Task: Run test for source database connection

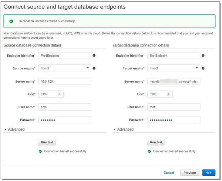Action: [x=47, y=142]
